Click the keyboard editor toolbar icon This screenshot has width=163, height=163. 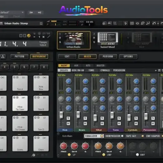[x=132, y=23]
